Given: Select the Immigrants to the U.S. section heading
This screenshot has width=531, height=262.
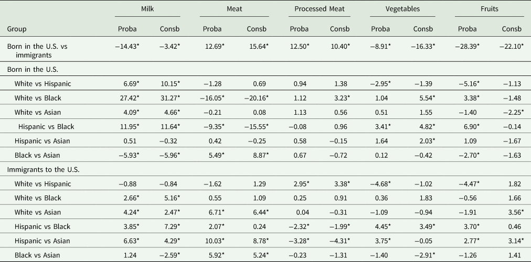Looking at the screenshot, I should 42,169.
